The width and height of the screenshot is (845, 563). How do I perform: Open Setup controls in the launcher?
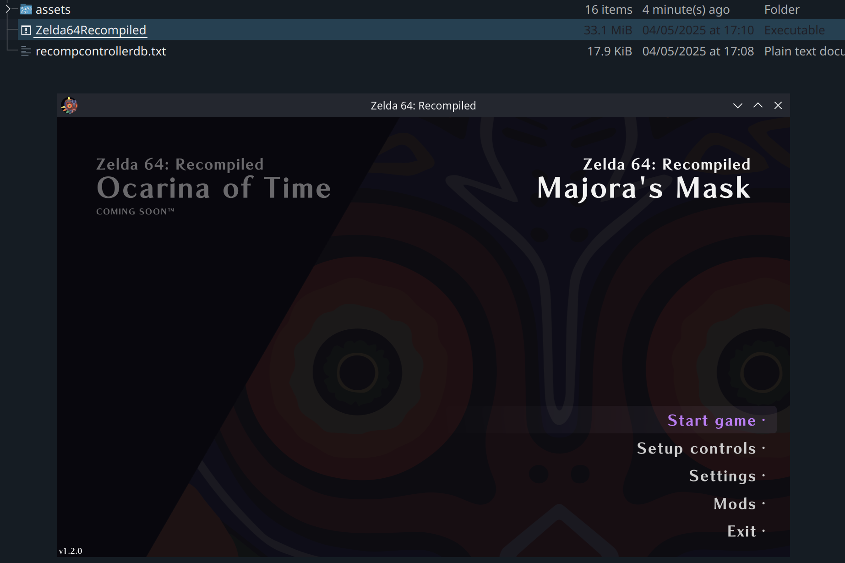coord(696,448)
